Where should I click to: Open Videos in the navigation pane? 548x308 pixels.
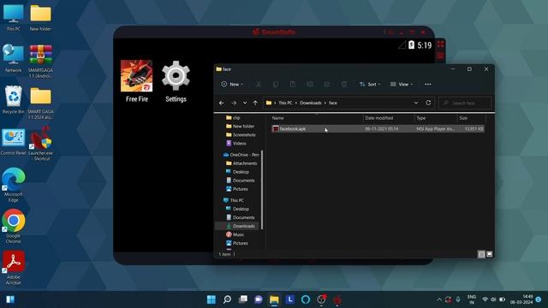pos(236,143)
